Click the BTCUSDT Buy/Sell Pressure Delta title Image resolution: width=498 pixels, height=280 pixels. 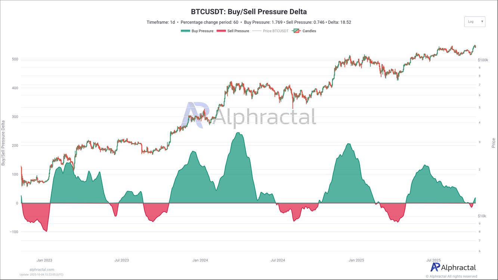(x=249, y=12)
